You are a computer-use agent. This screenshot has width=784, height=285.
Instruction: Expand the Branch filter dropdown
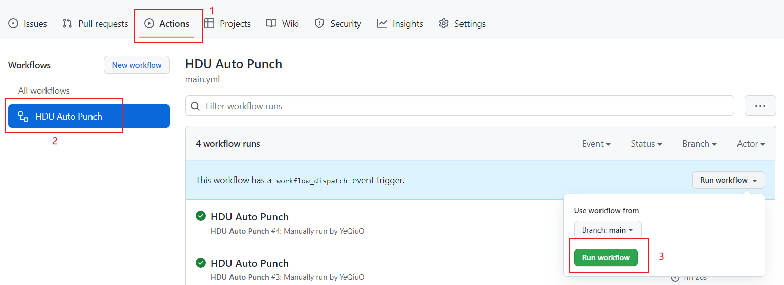click(x=699, y=144)
